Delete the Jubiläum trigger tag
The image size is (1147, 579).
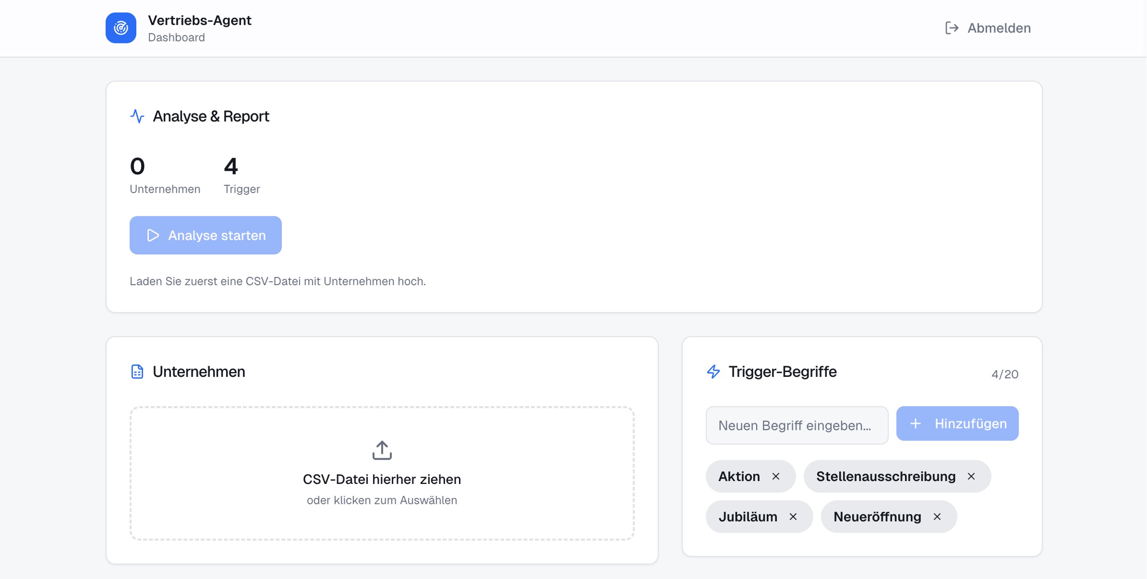(793, 517)
